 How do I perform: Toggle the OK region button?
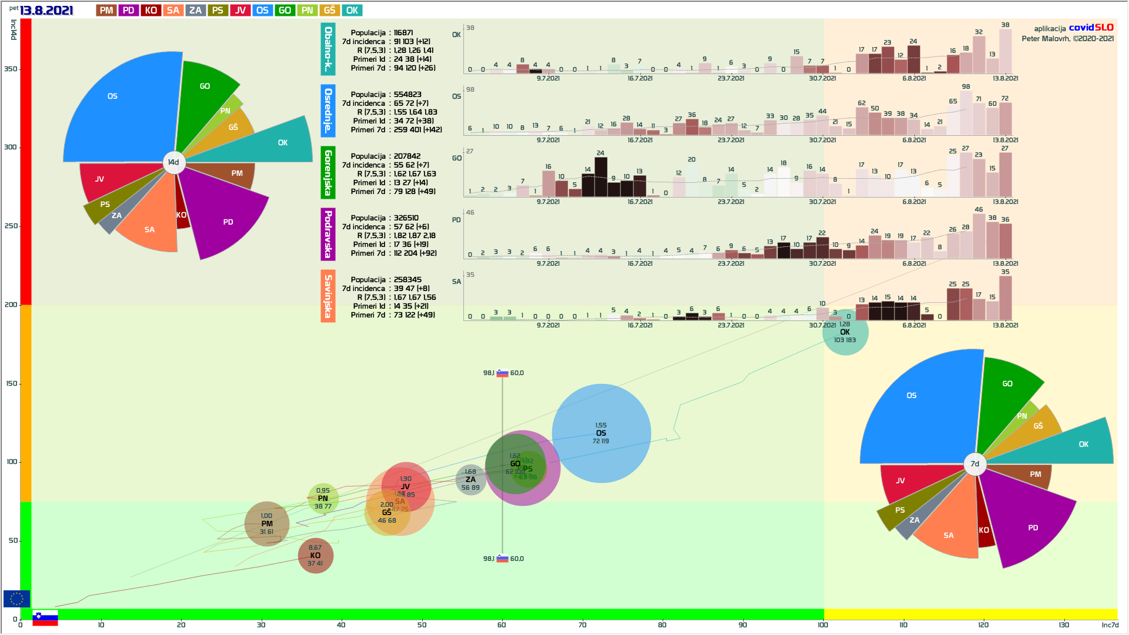click(352, 10)
